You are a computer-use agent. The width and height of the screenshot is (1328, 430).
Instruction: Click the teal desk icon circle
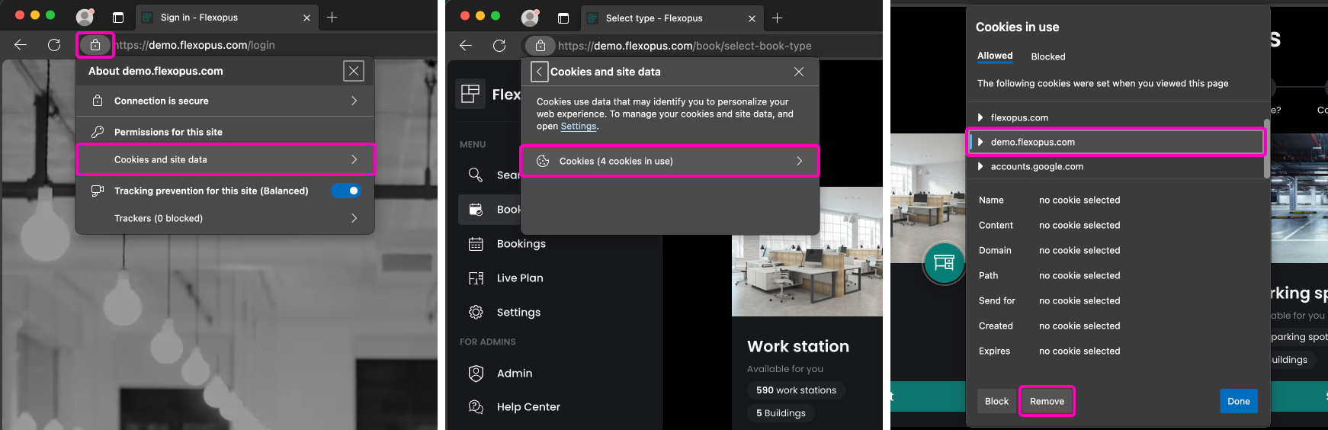tap(944, 263)
